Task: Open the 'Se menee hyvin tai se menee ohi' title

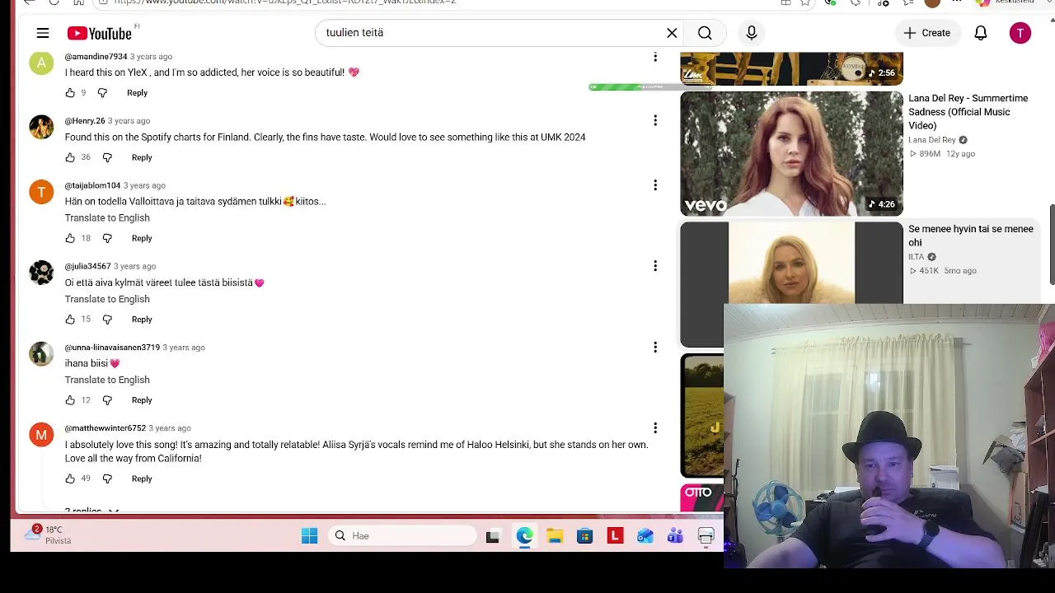Action: click(971, 236)
